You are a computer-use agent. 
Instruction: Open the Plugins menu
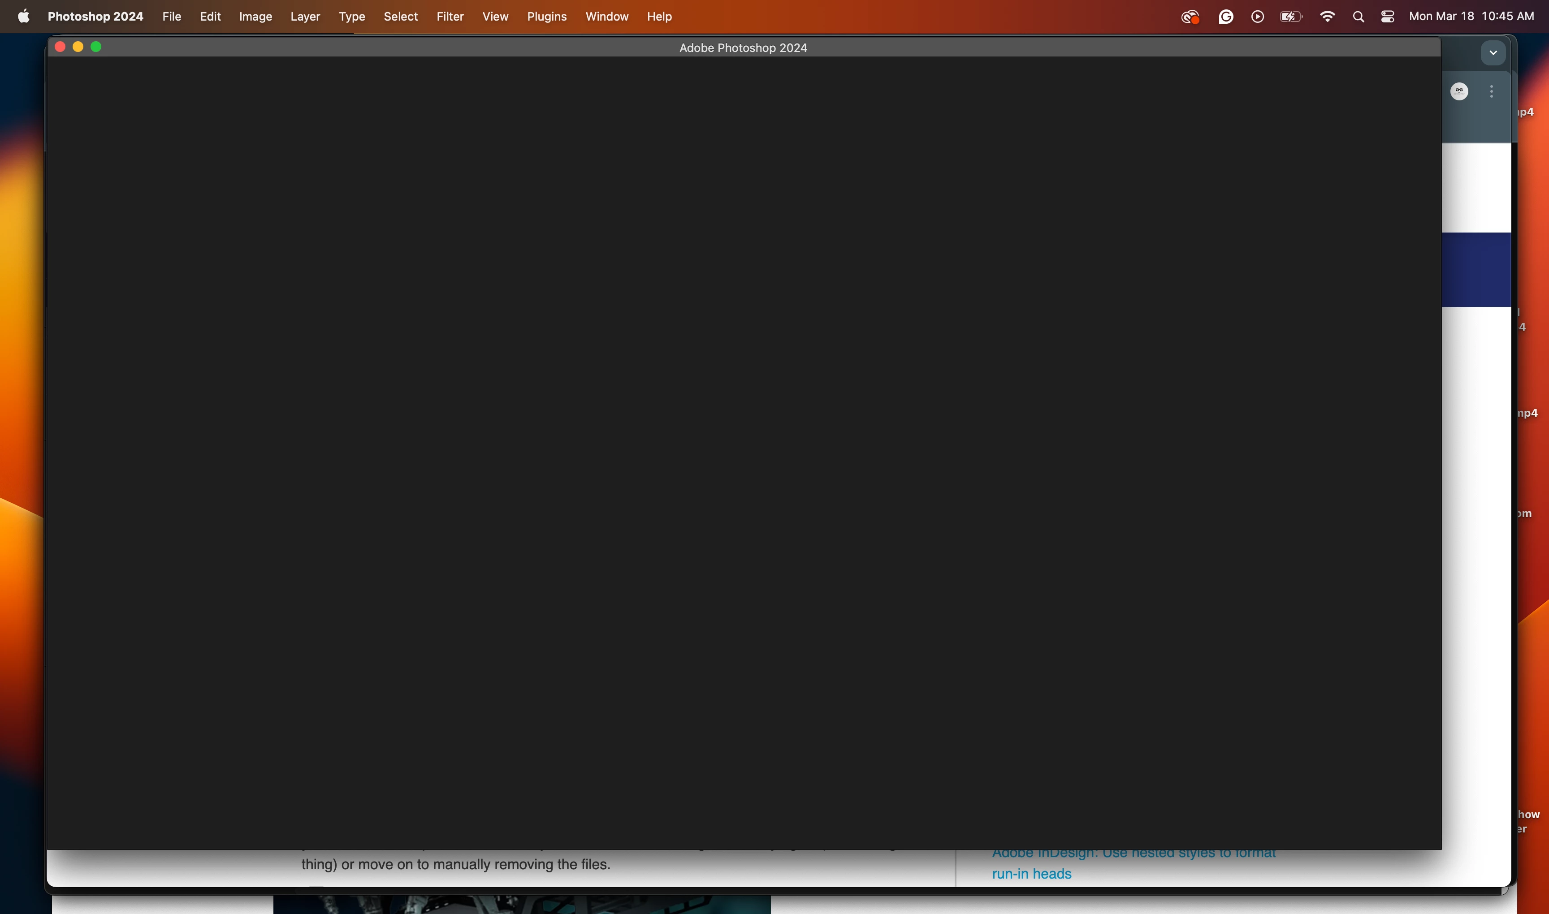tap(546, 17)
